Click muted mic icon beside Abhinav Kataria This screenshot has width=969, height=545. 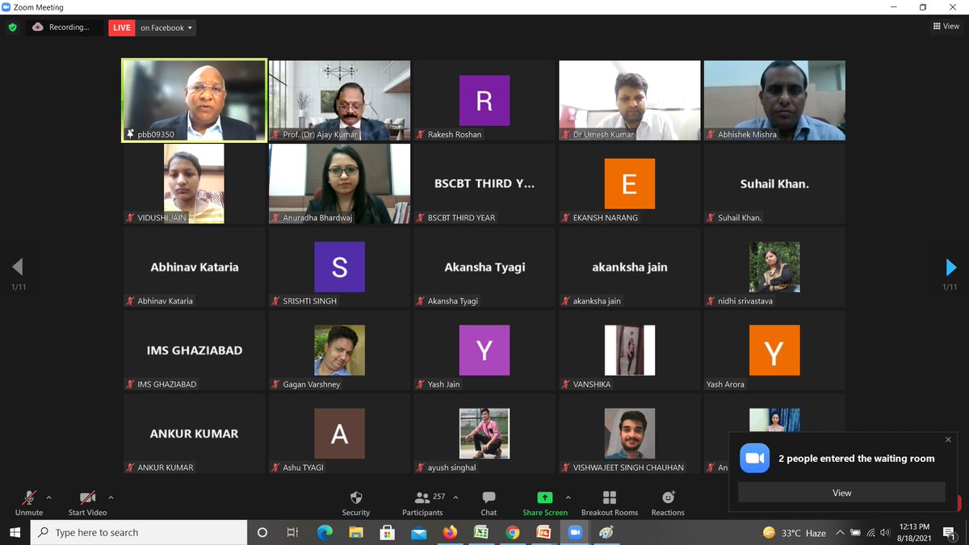pyautogui.click(x=130, y=301)
